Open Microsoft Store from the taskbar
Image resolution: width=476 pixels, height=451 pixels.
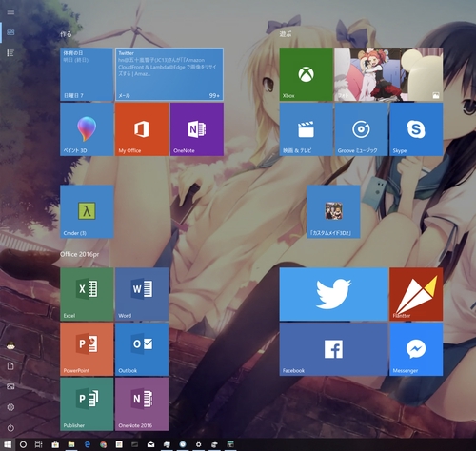(x=55, y=444)
